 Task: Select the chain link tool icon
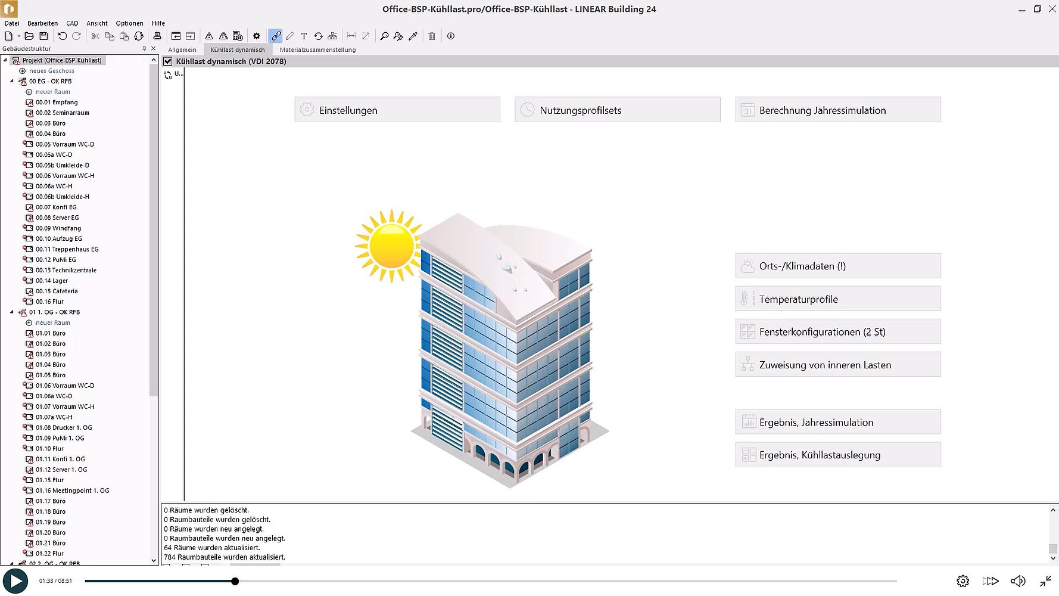click(x=276, y=36)
